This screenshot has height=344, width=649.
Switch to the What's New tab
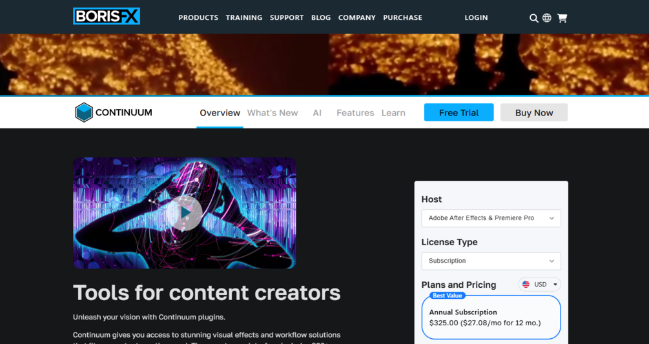273,113
